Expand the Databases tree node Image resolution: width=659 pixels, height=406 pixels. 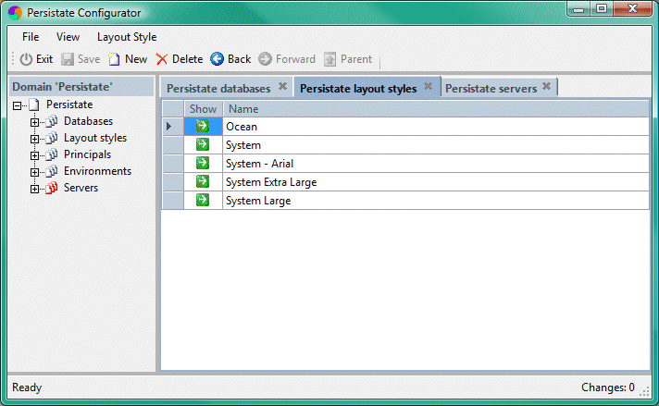click(35, 122)
